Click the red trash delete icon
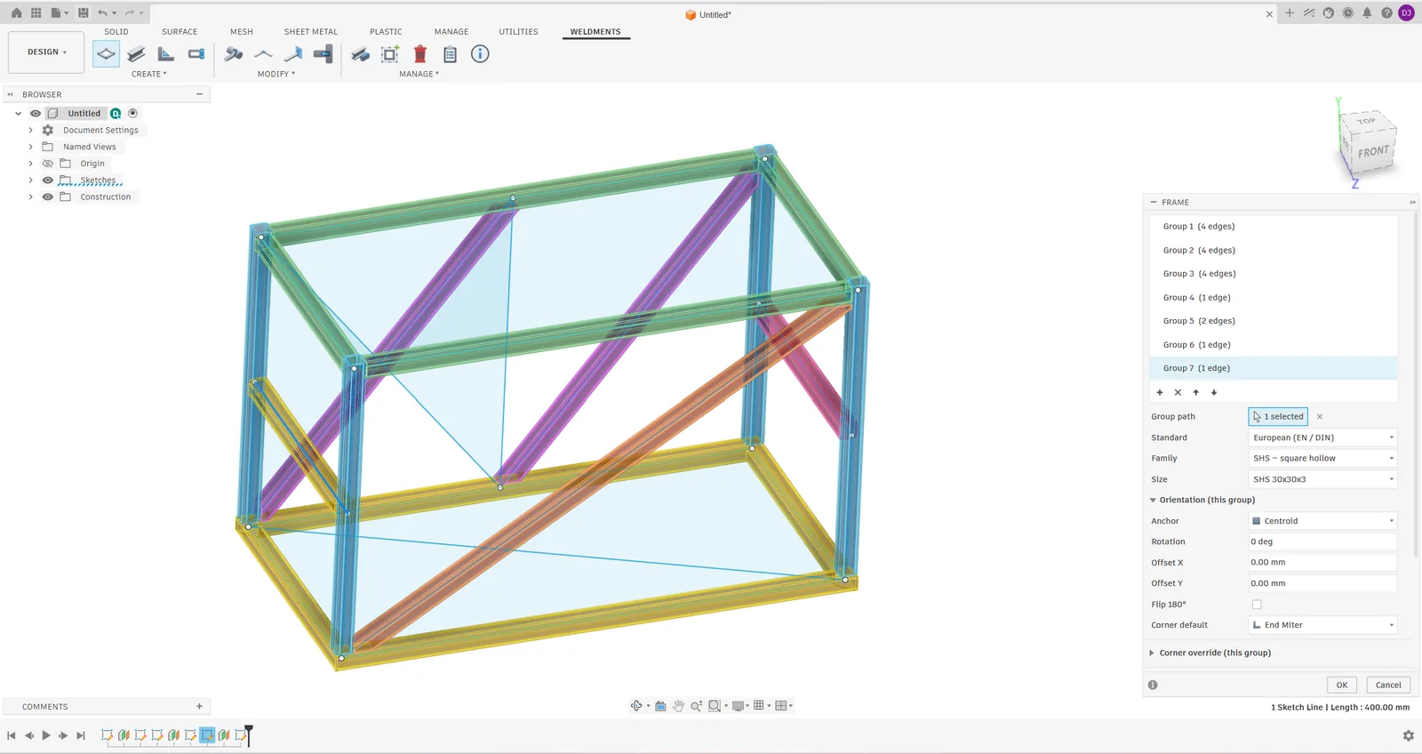The width and height of the screenshot is (1422, 754). click(x=420, y=54)
